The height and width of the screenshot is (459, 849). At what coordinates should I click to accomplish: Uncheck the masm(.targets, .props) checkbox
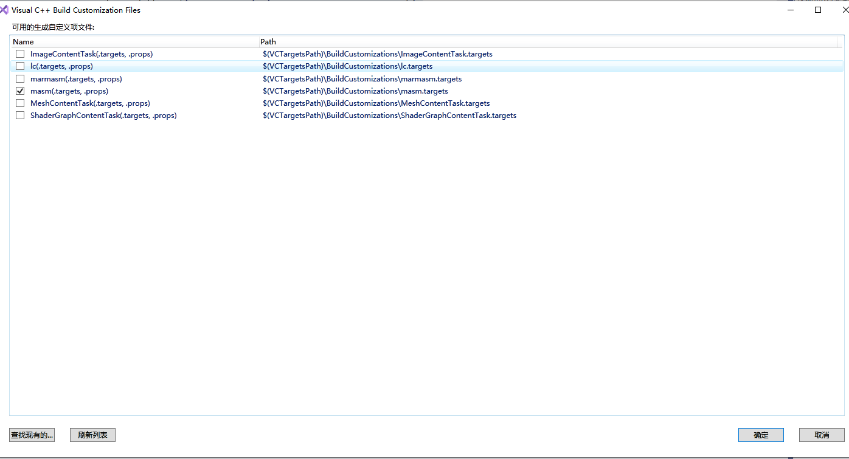pyautogui.click(x=20, y=91)
